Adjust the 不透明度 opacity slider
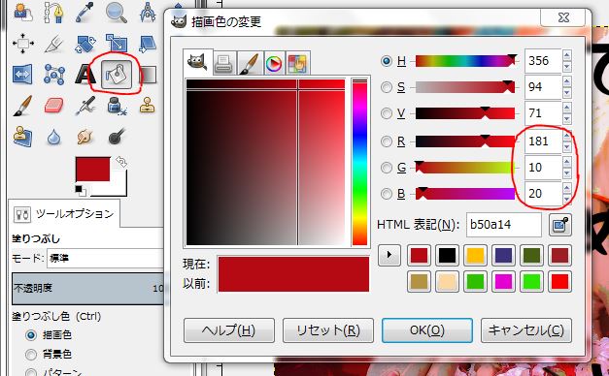This screenshot has height=376, width=609. click(87, 289)
